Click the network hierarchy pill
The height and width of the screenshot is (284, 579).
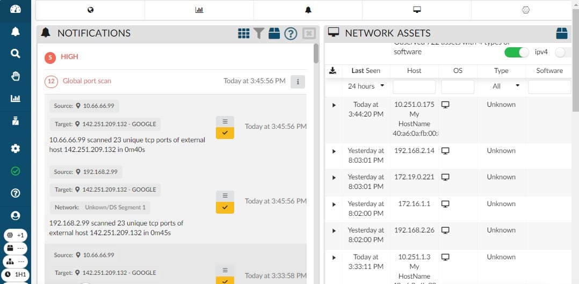(x=16, y=261)
